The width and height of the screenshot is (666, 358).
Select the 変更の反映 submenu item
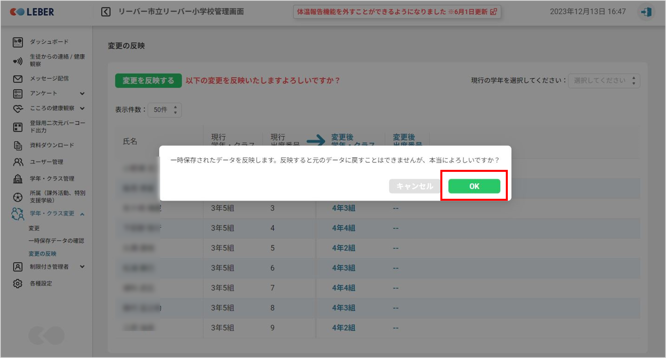(42, 254)
